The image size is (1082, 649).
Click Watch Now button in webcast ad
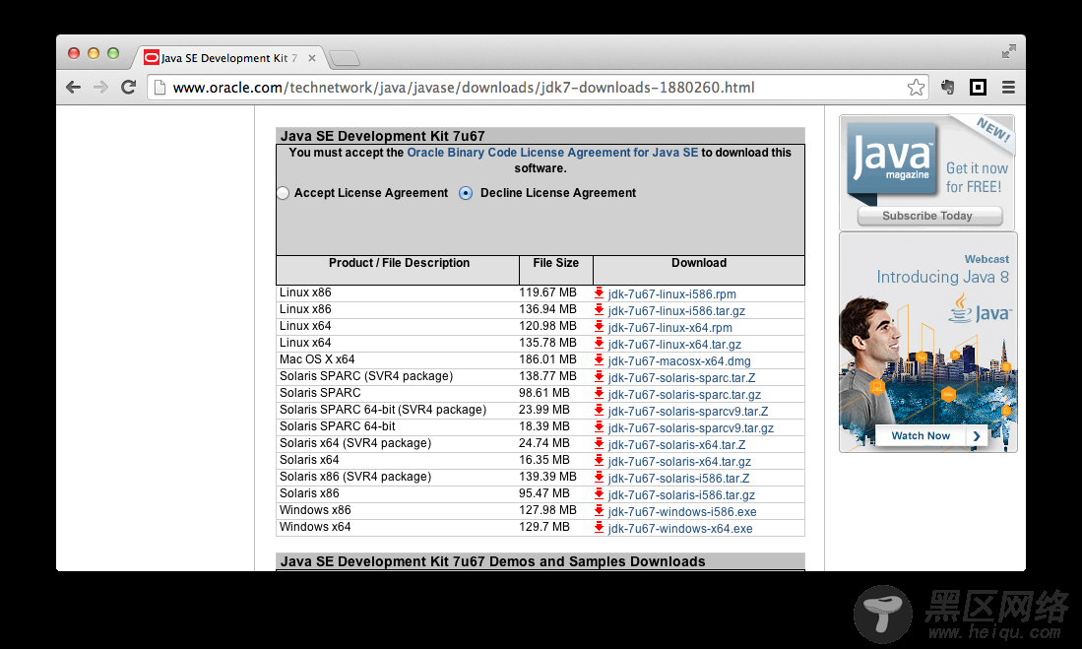(930, 435)
